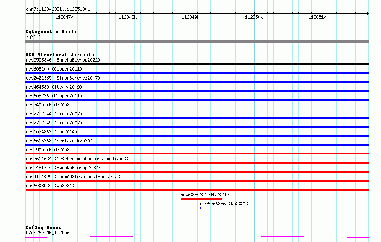Click the red bar under esv3614634
Viewport: 381px width, 242px height.
197,163
